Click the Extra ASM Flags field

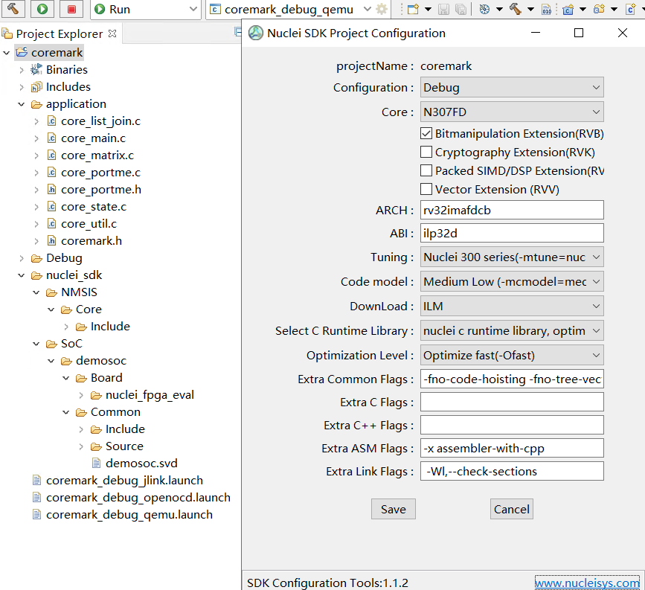coord(512,448)
